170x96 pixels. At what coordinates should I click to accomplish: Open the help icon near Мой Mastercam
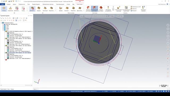click(167, 4)
